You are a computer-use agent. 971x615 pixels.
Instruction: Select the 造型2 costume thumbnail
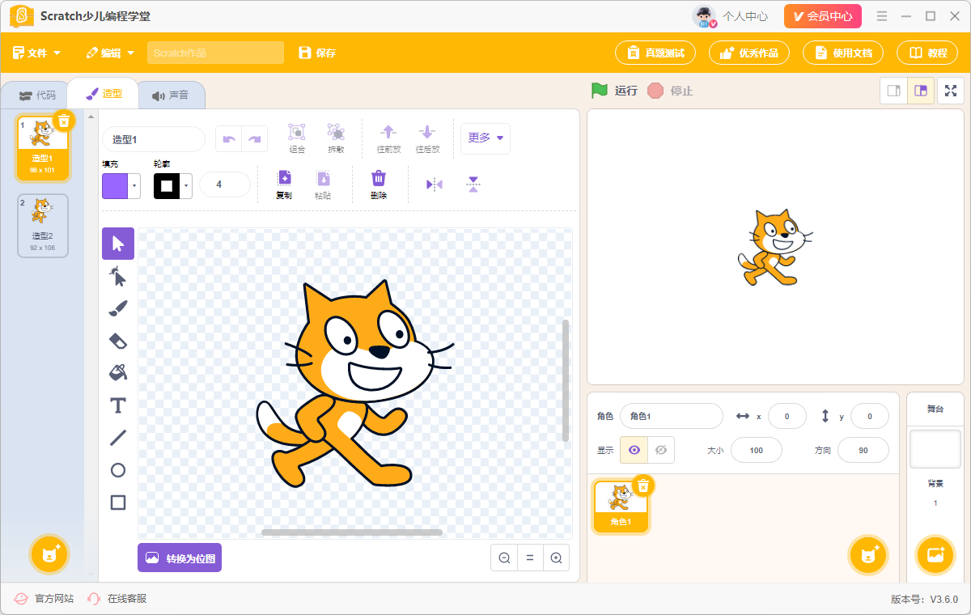pyautogui.click(x=43, y=226)
